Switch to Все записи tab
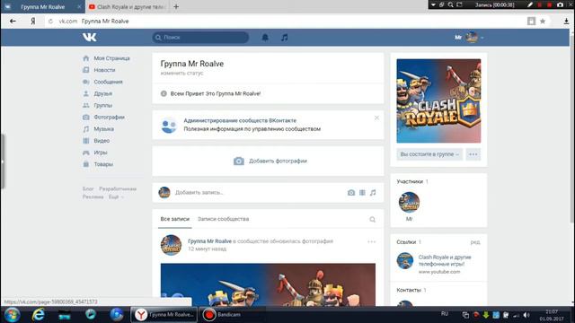575x323 pixels. tap(175, 219)
